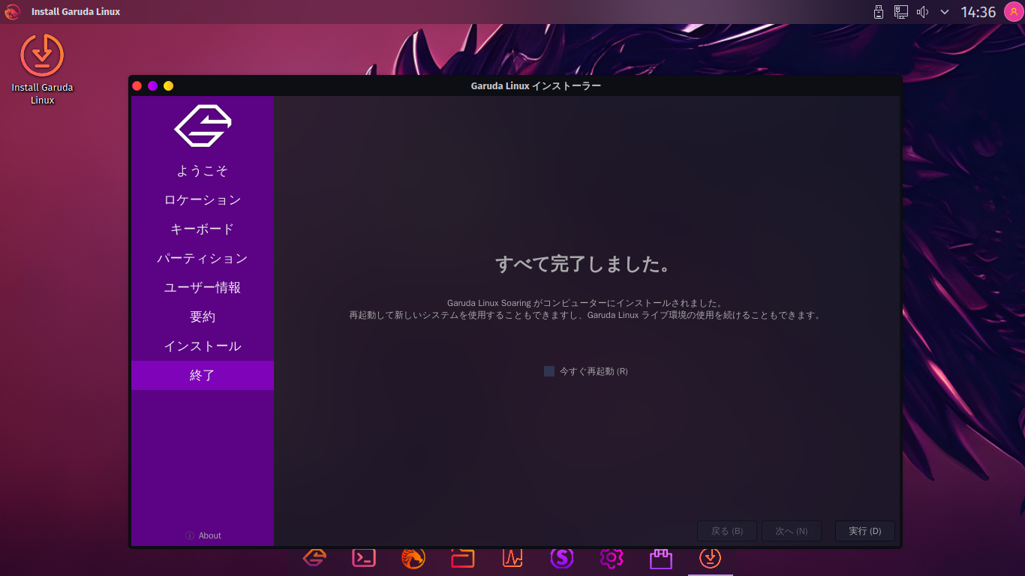This screenshot has width=1025, height=576.
Task: Open the software store bag icon in the dock
Action: click(661, 558)
